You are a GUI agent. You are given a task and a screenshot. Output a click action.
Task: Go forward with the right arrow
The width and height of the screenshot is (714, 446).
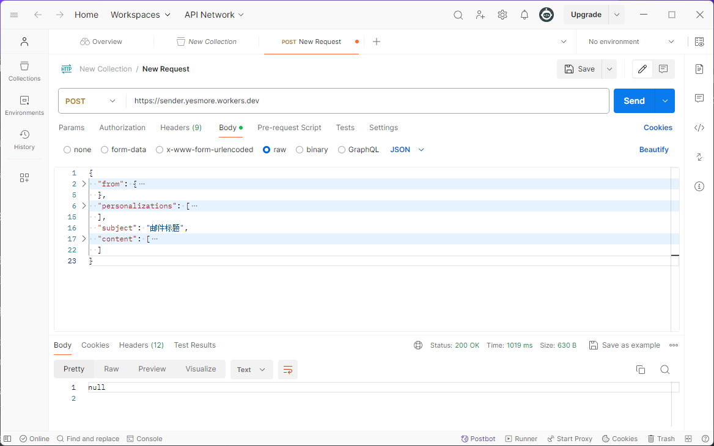tap(60, 15)
